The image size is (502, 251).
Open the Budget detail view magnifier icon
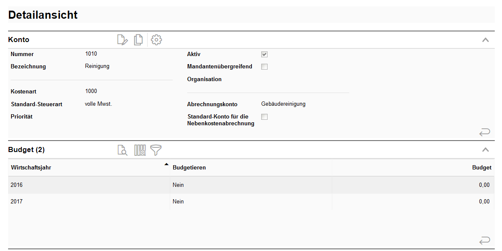coord(122,150)
